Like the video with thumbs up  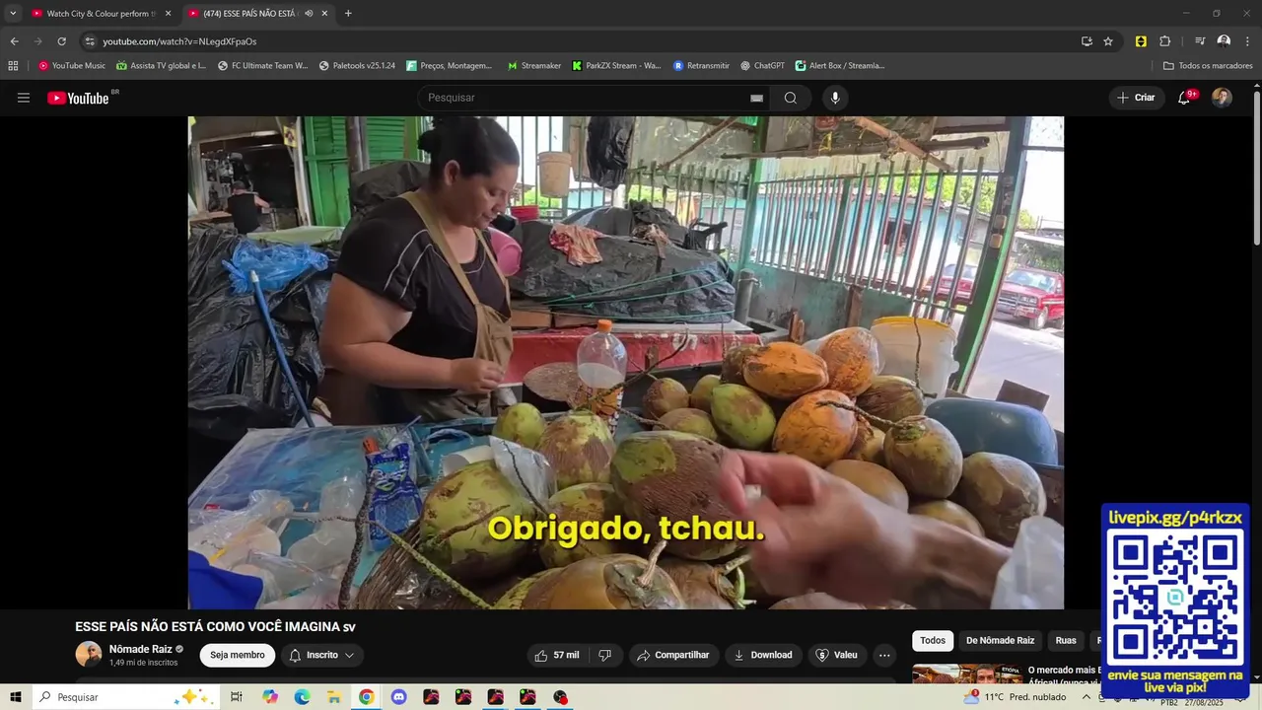coord(556,655)
